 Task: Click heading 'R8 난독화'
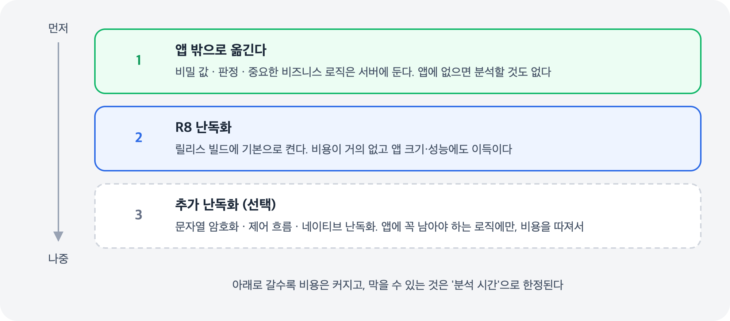203,127
